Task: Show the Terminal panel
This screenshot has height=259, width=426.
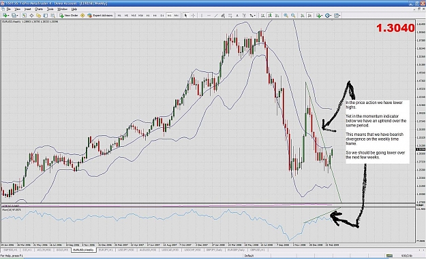Action: pyautogui.click(x=46, y=16)
